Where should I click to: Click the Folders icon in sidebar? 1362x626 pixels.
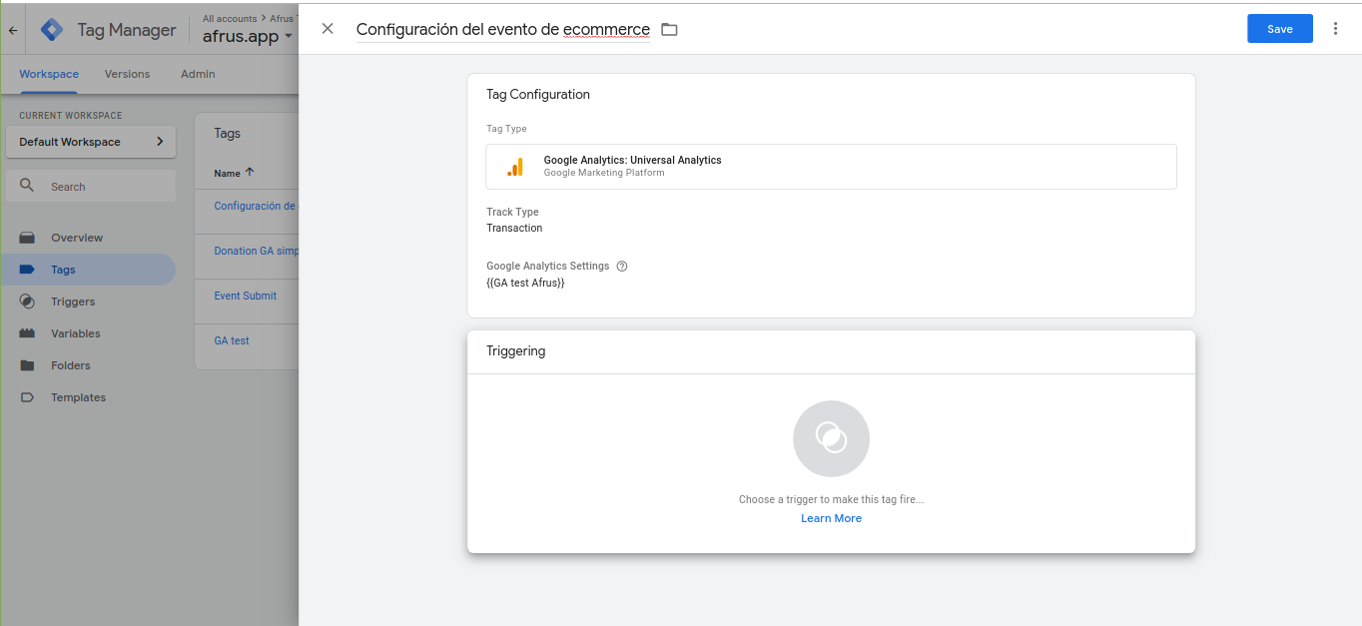27,365
